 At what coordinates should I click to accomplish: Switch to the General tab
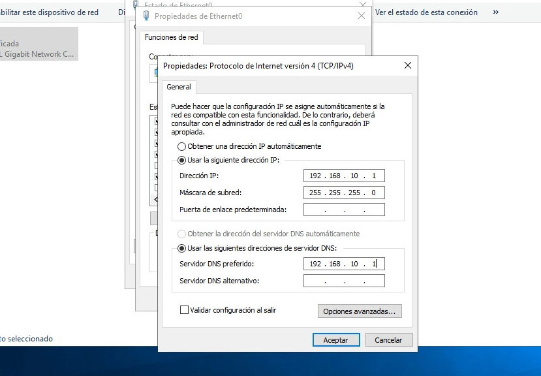179,87
